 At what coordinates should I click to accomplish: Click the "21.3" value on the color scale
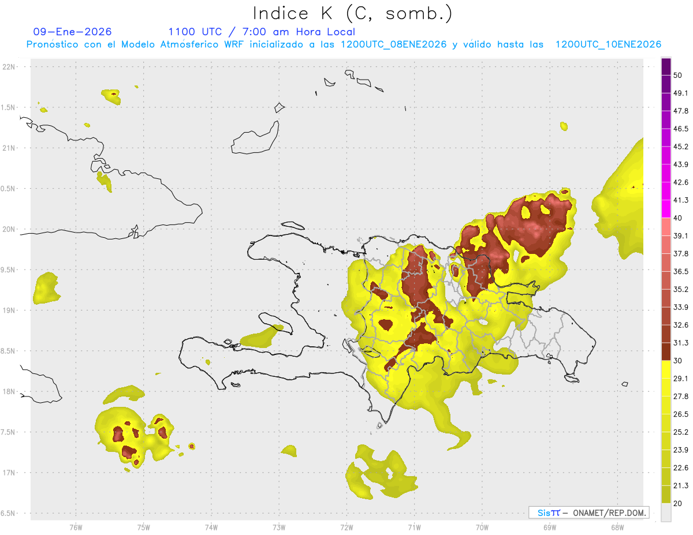[681, 485]
